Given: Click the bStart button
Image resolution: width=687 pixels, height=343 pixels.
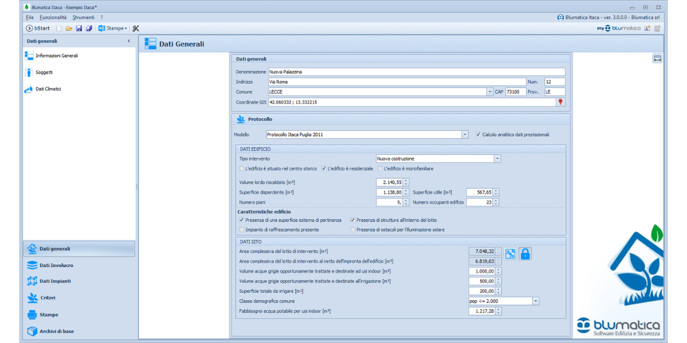Looking at the screenshot, I should [38, 28].
